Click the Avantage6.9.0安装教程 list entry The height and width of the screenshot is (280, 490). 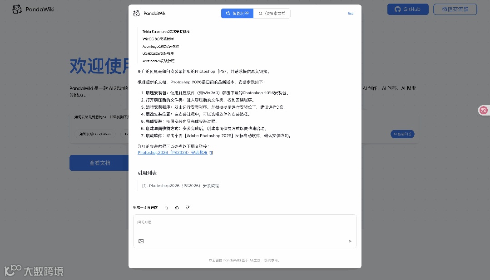[161, 47]
